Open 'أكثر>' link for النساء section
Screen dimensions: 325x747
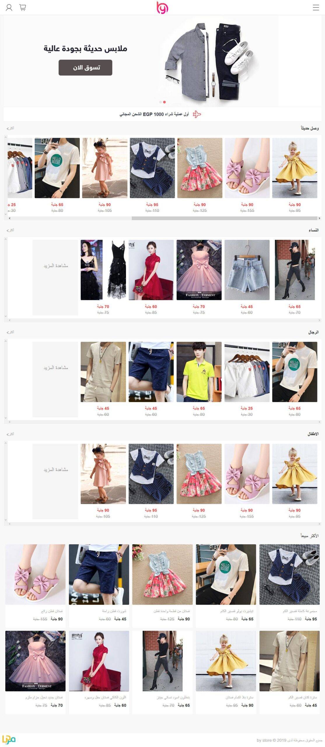pyautogui.click(x=10, y=230)
